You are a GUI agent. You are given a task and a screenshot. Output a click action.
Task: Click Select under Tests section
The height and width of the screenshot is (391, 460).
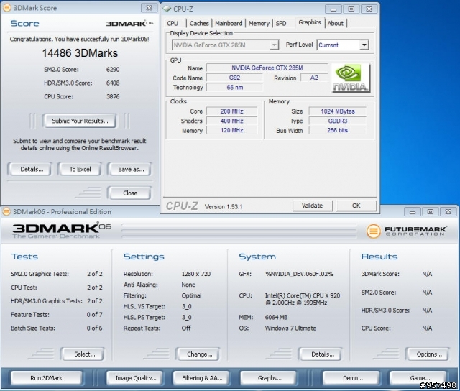coord(84,354)
